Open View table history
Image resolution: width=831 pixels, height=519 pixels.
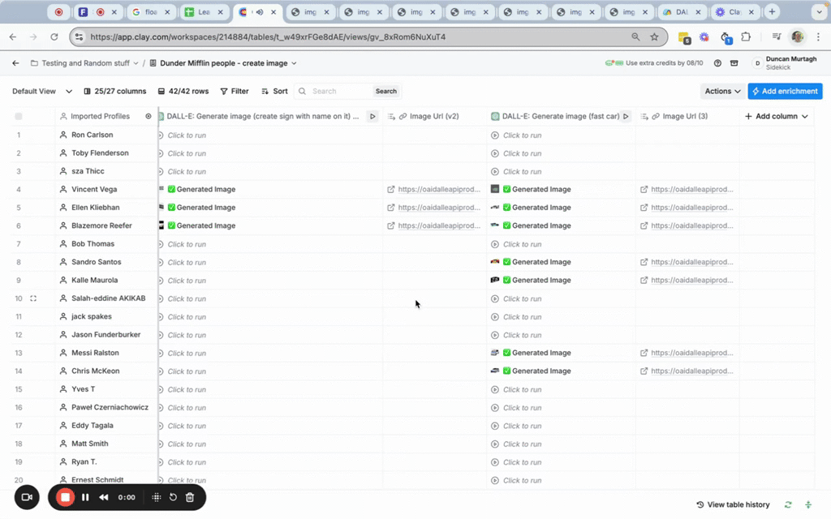click(733, 504)
